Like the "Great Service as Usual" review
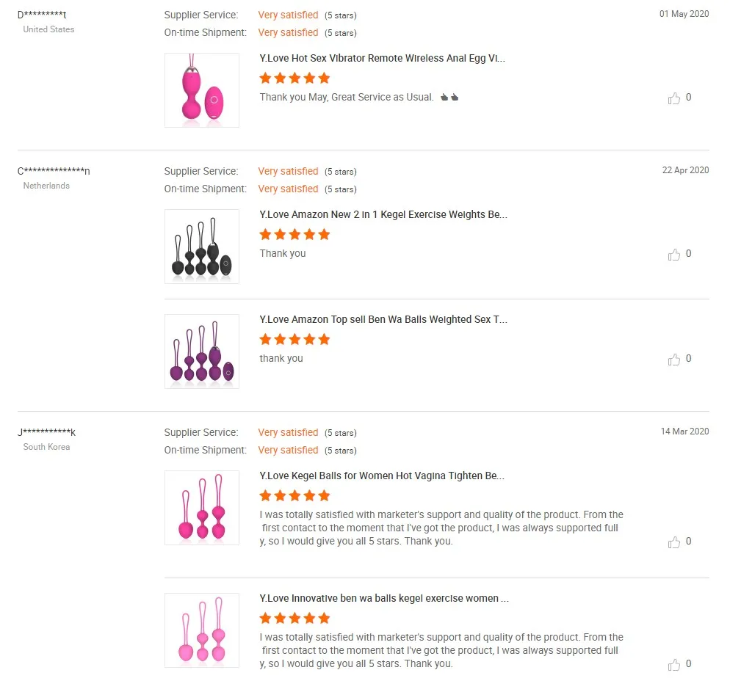 point(674,98)
